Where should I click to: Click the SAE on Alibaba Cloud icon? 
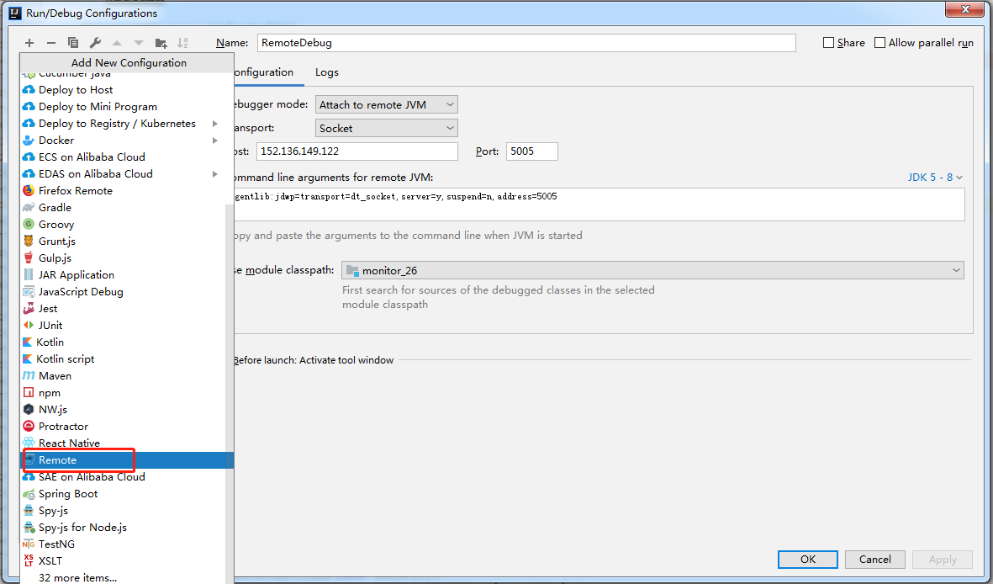(x=29, y=477)
